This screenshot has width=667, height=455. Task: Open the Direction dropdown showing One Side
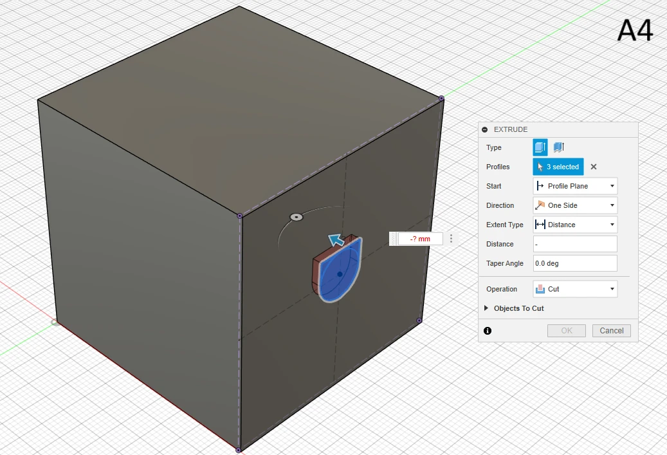coord(575,205)
